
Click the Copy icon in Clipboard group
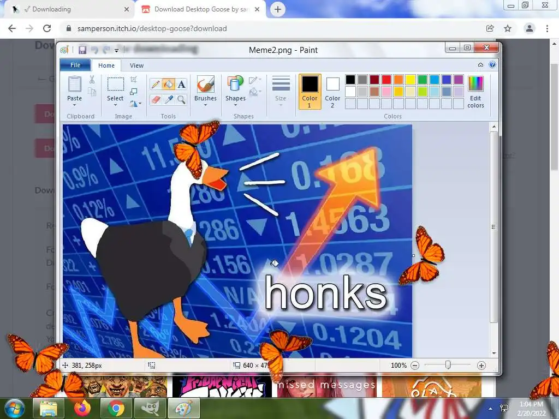click(92, 92)
